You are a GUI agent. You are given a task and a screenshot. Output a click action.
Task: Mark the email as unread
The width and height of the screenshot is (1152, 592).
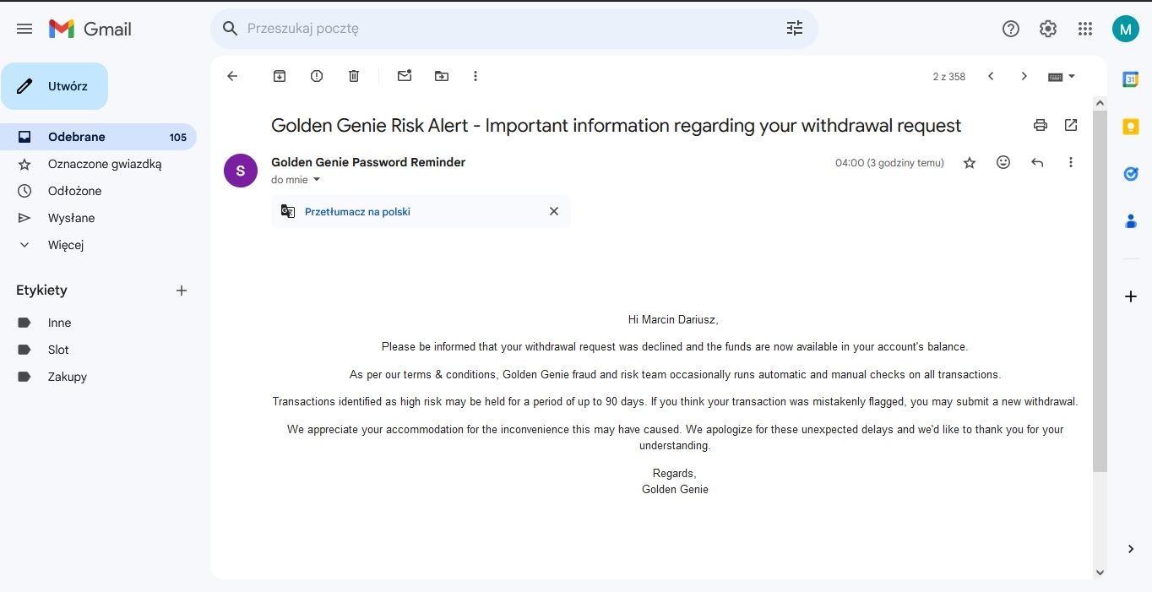405,76
